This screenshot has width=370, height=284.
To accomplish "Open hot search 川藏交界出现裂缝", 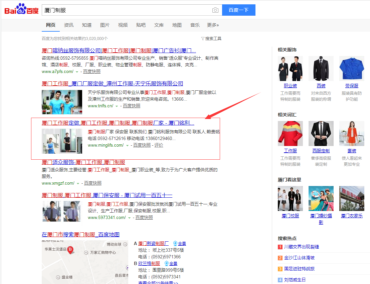I will [x=301, y=247].
